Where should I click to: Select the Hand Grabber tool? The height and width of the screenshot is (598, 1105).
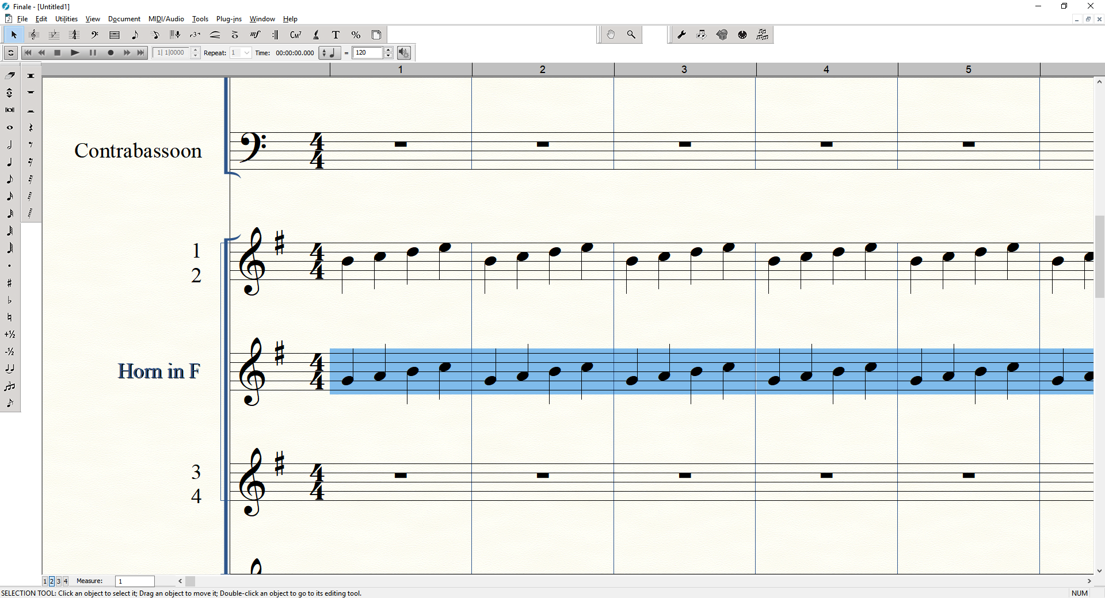pos(611,35)
